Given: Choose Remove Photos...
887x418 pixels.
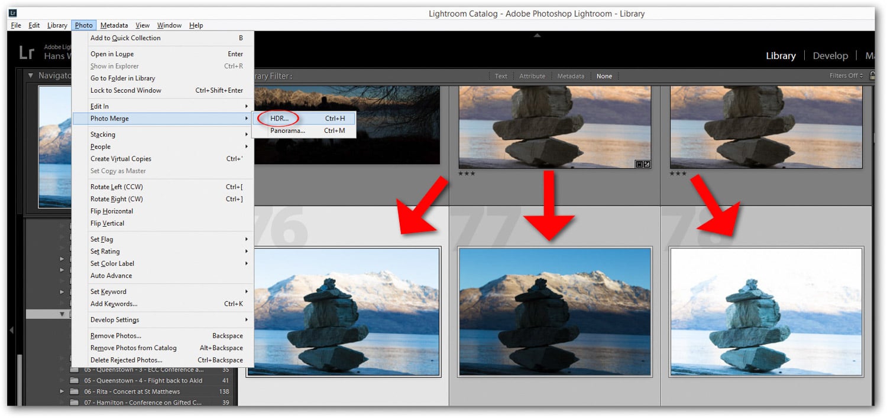Looking at the screenshot, I should (x=163, y=336).
